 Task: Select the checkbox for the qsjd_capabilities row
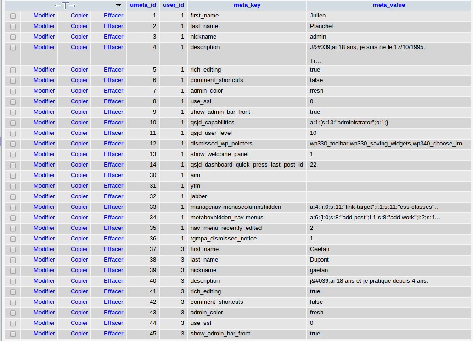pos(13,123)
